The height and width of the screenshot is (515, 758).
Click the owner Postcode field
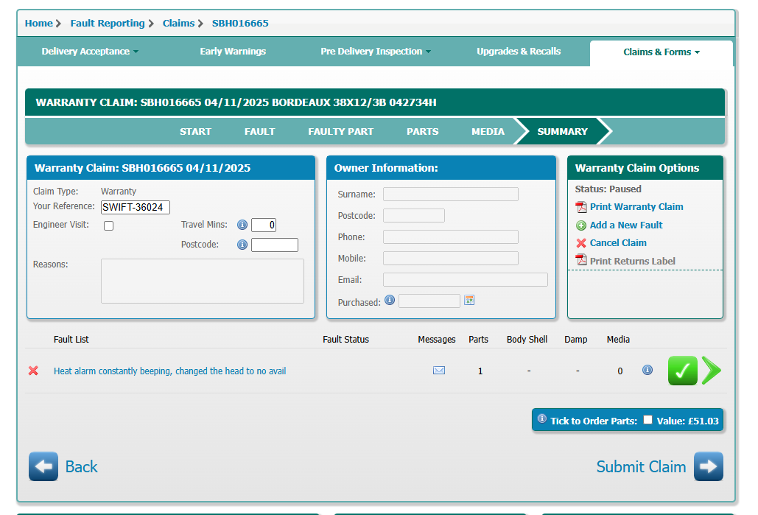414,216
